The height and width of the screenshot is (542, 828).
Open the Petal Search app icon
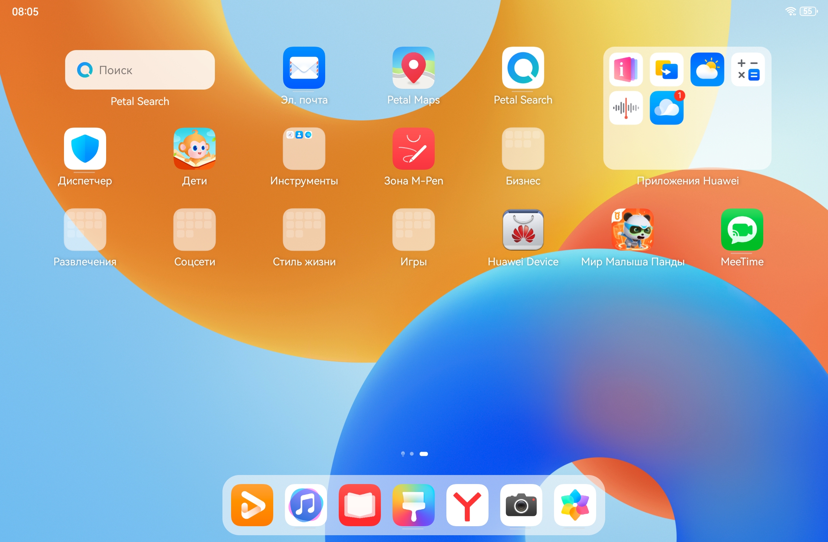tap(523, 68)
